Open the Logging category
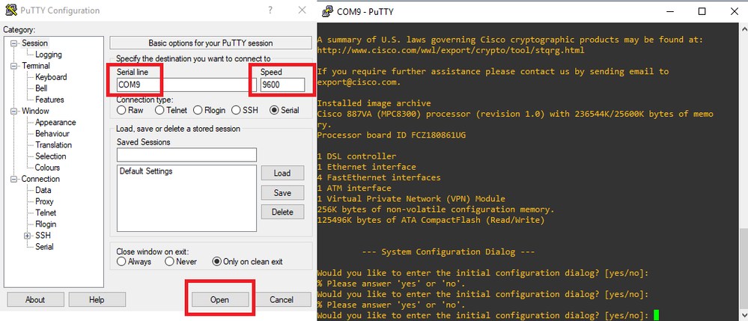Image resolution: width=748 pixels, height=321 pixels. tap(49, 55)
